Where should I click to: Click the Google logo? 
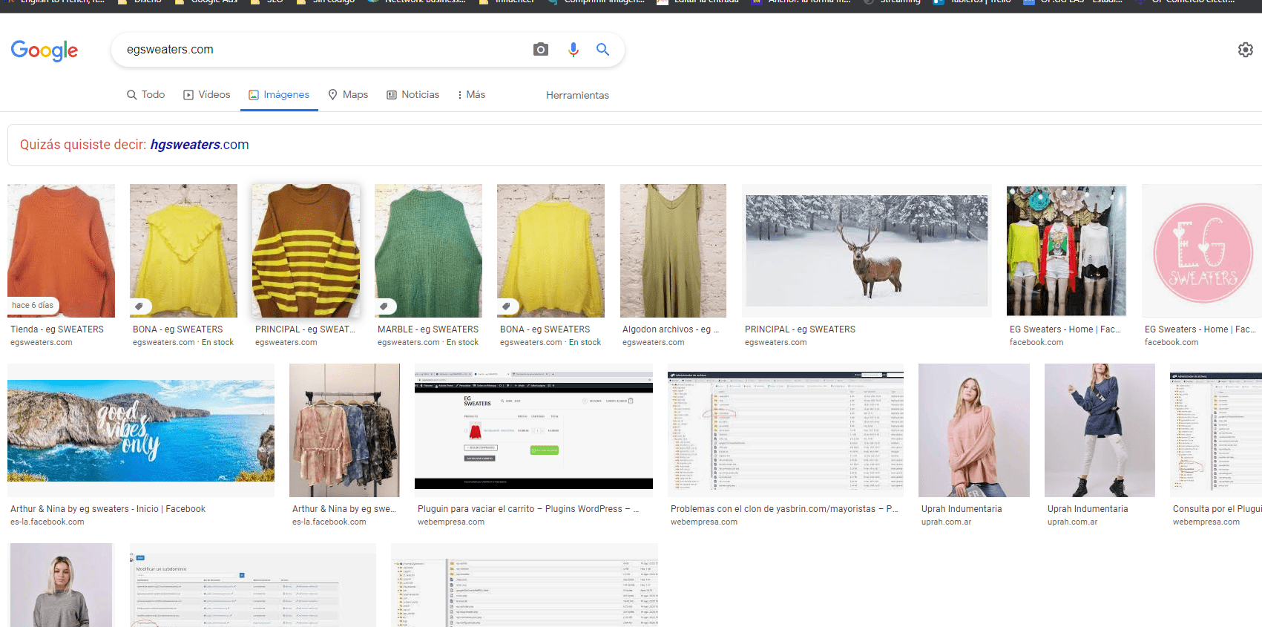[45, 50]
